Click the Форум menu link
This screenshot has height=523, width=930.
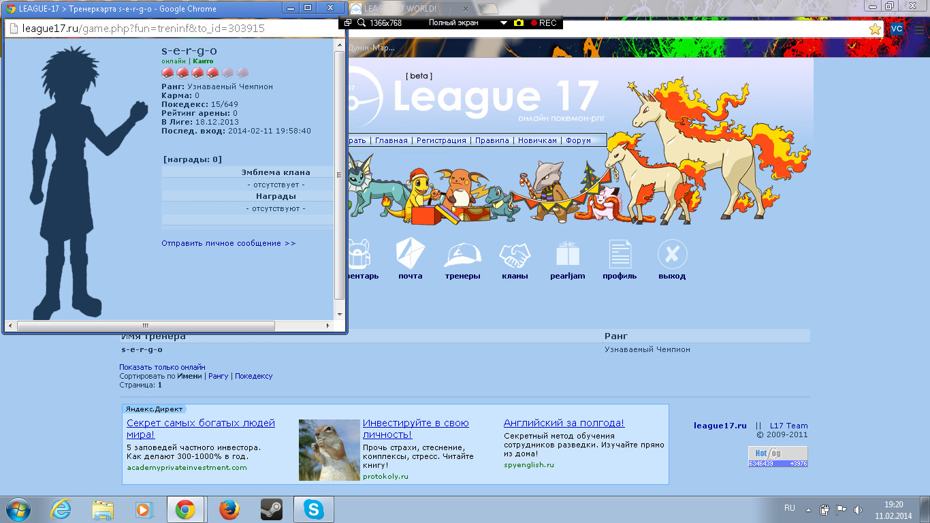click(x=578, y=140)
